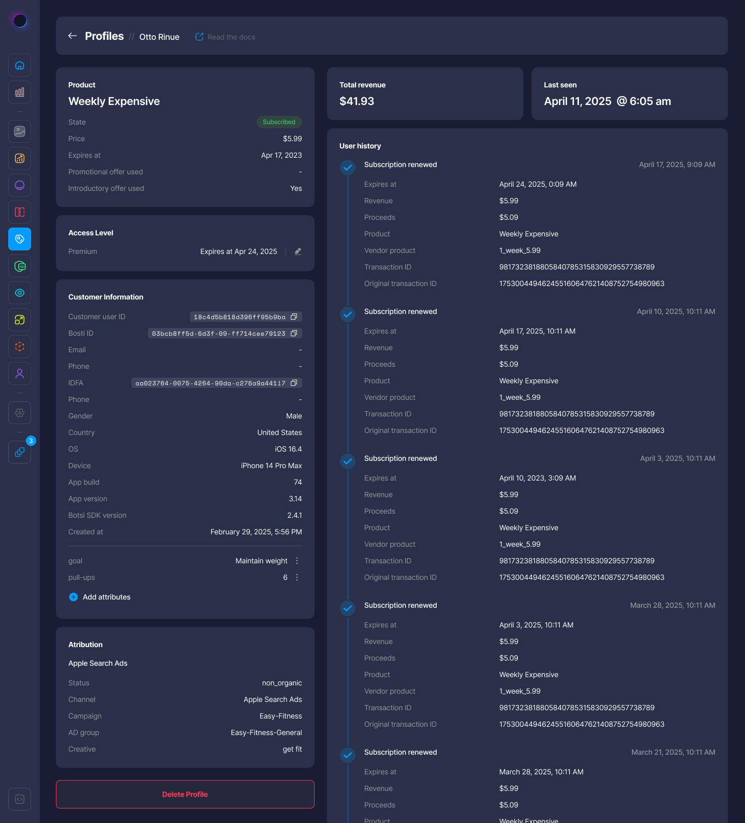Click the sidebar icon with badge 3
Screen dimensions: 745x823
coord(20,452)
